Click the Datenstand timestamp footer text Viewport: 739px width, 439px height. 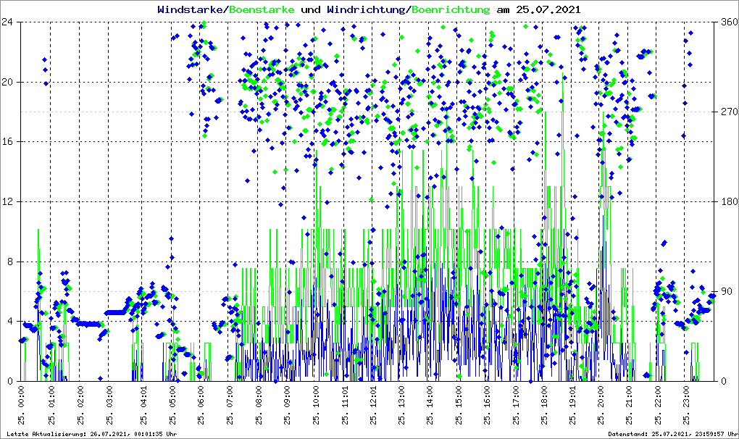click(671, 434)
